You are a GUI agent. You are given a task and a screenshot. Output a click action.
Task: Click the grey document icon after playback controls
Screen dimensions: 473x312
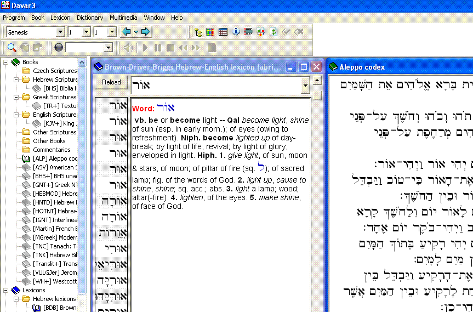pos(212,48)
